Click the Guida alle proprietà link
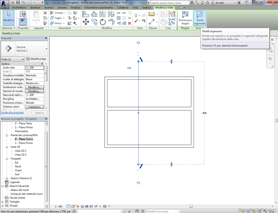Viewport: 278px width, 213px height. click(12, 113)
